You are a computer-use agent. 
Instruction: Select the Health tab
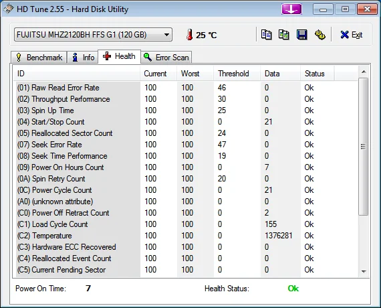coord(119,56)
